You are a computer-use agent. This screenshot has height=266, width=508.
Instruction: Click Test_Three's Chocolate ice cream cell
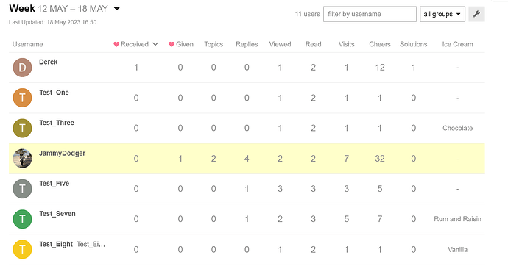457,128
